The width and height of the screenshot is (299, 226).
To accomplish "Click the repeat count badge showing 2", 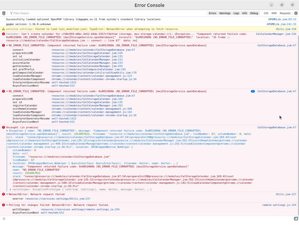I will 253,91.
